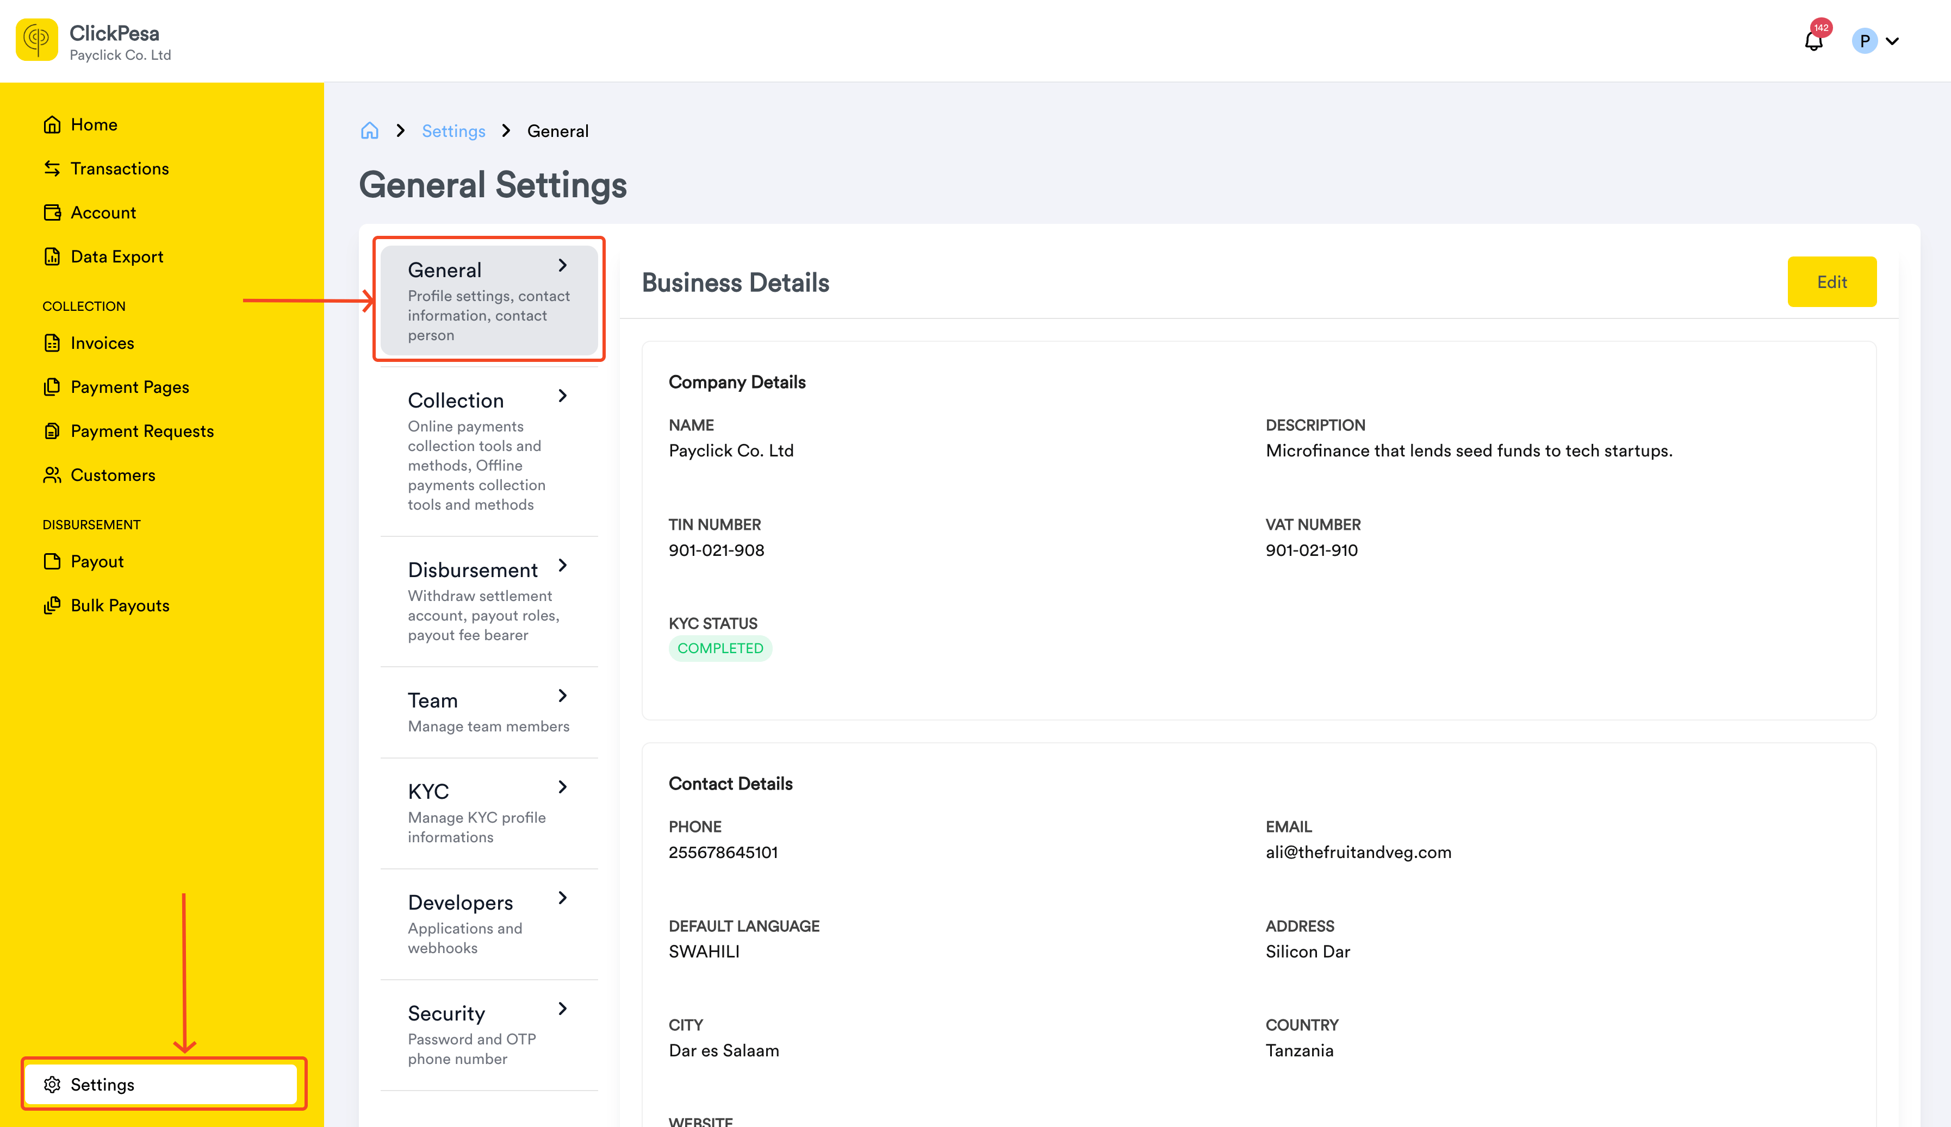Expand the Disbursement settings chevron
The width and height of the screenshot is (1951, 1127).
point(563,566)
